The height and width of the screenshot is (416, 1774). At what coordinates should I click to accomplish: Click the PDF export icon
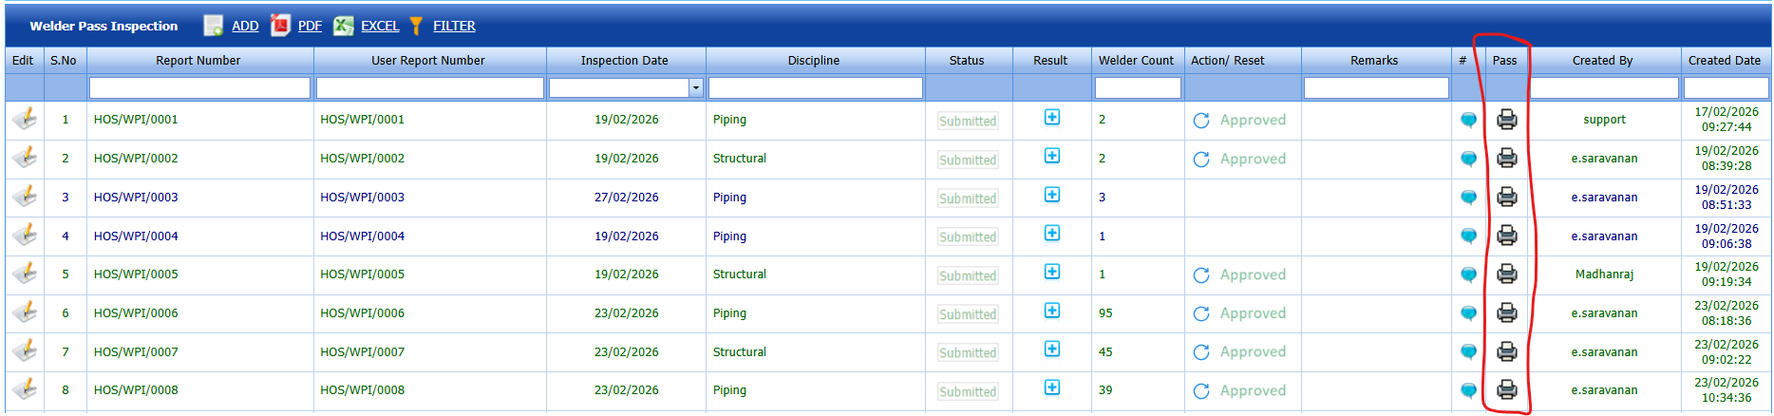280,26
